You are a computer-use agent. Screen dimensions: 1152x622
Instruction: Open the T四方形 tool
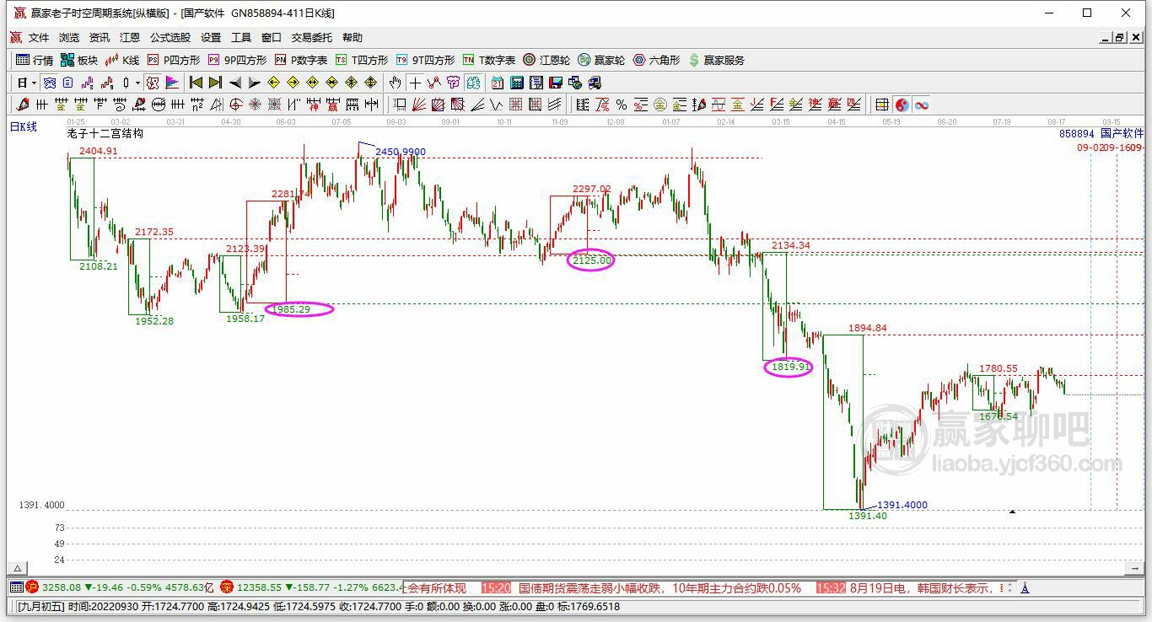(x=362, y=60)
